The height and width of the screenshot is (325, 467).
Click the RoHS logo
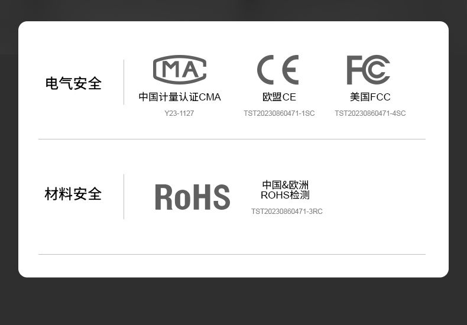pyautogui.click(x=193, y=197)
